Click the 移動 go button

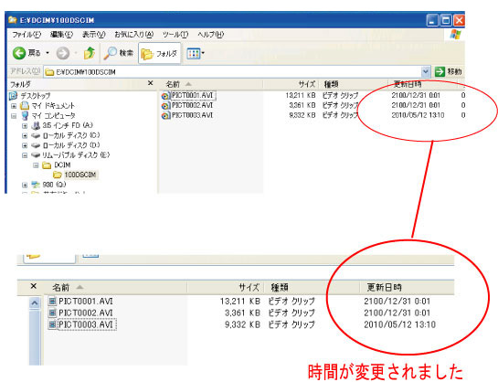[x=448, y=72]
